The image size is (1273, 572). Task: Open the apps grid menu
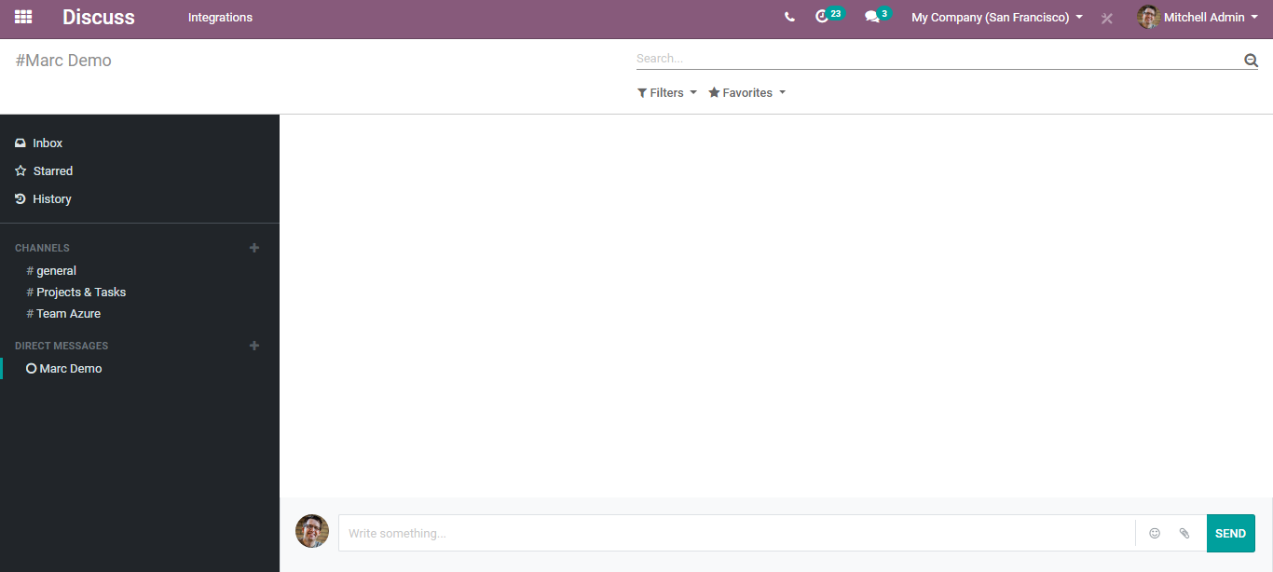pyautogui.click(x=23, y=17)
